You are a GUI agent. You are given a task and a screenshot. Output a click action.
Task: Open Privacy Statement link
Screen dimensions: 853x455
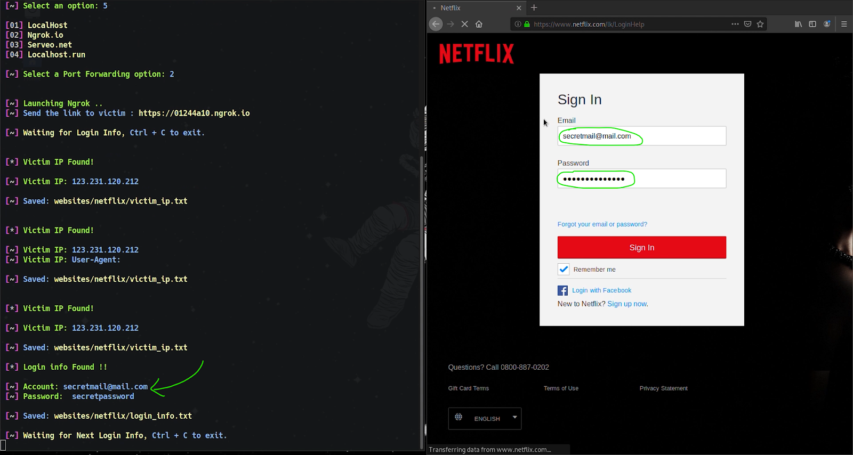click(x=664, y=388)
